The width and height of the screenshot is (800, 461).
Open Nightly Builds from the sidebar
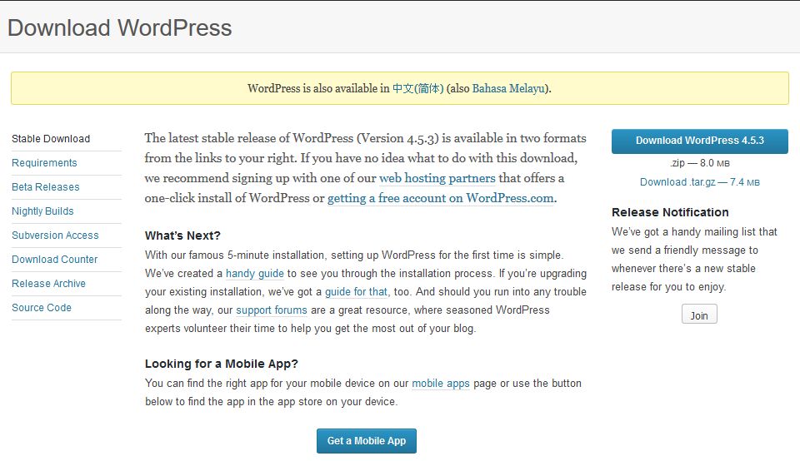point(42,211)
